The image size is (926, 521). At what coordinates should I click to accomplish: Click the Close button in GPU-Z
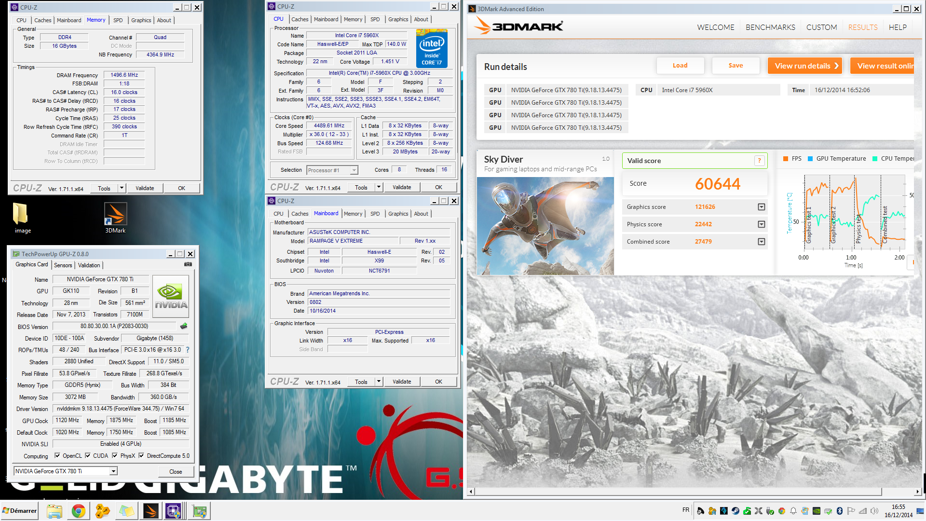click(176, 472)
